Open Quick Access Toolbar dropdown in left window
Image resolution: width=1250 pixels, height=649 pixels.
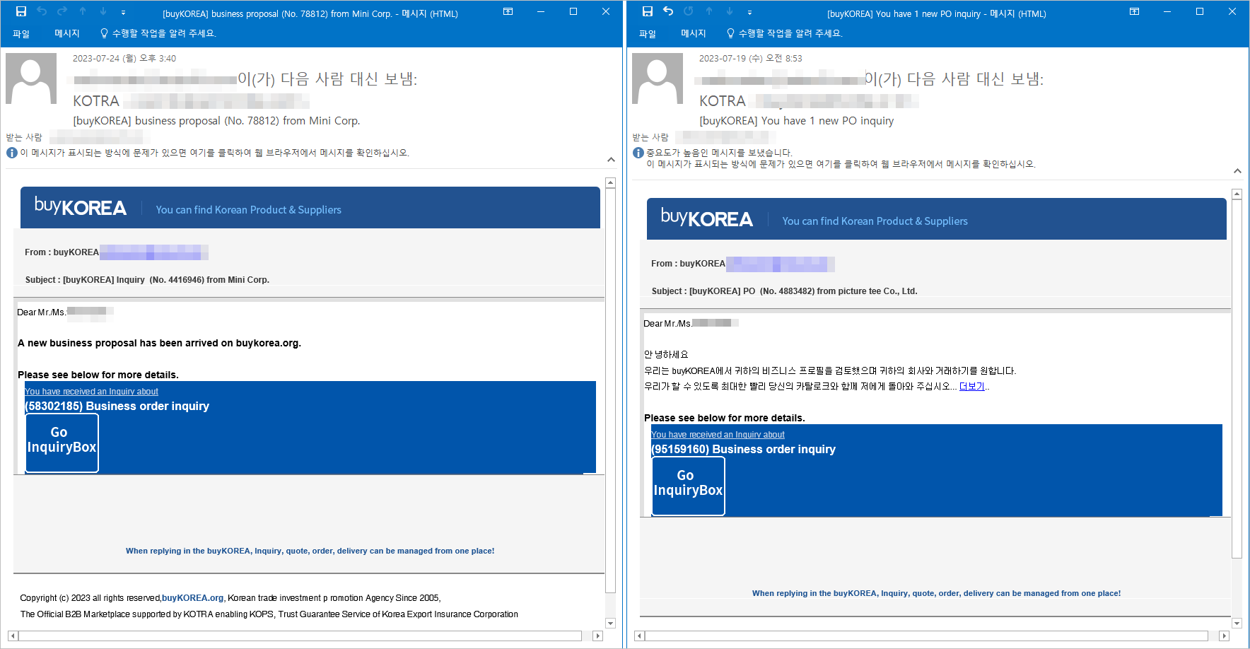pos(123,12)
